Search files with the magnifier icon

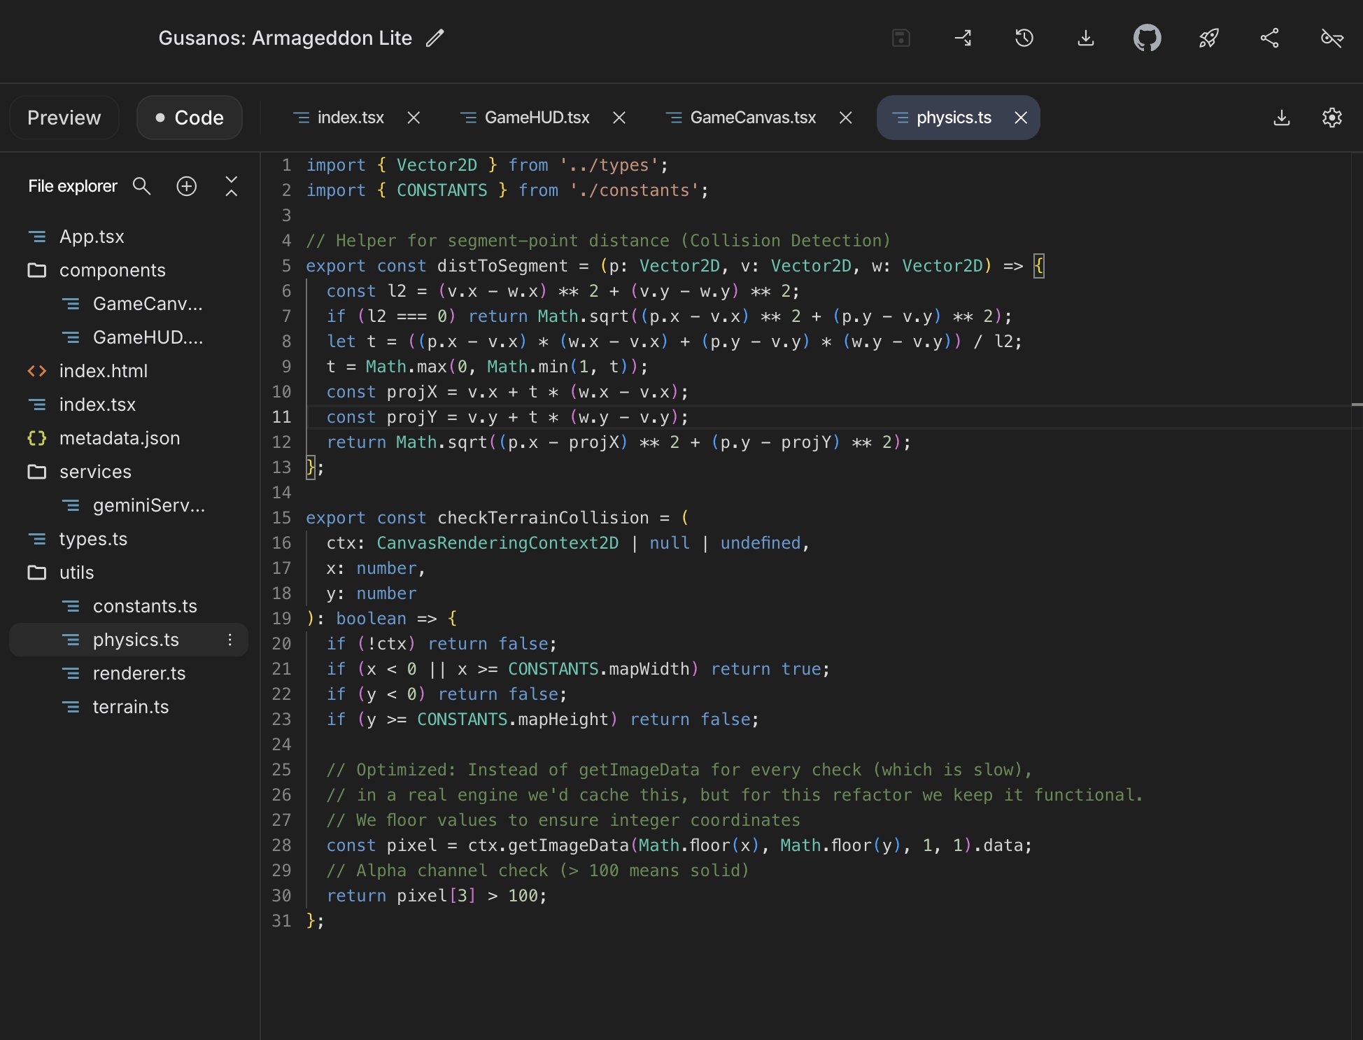pyautogui.click(x=141, y=186)
